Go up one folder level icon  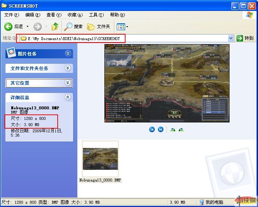click(55, 27)
